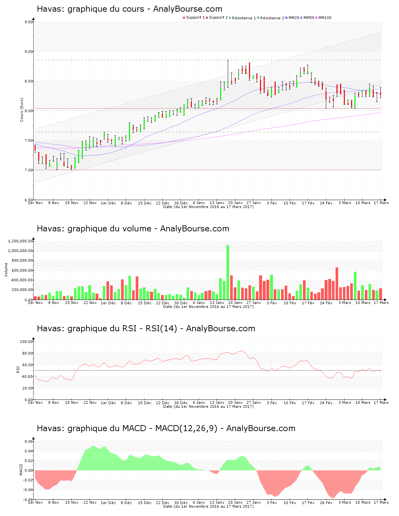Click the 20.00 RSI axis value
Image resolution: width=399 pixels, height=516 pixels.
[28, 388]
